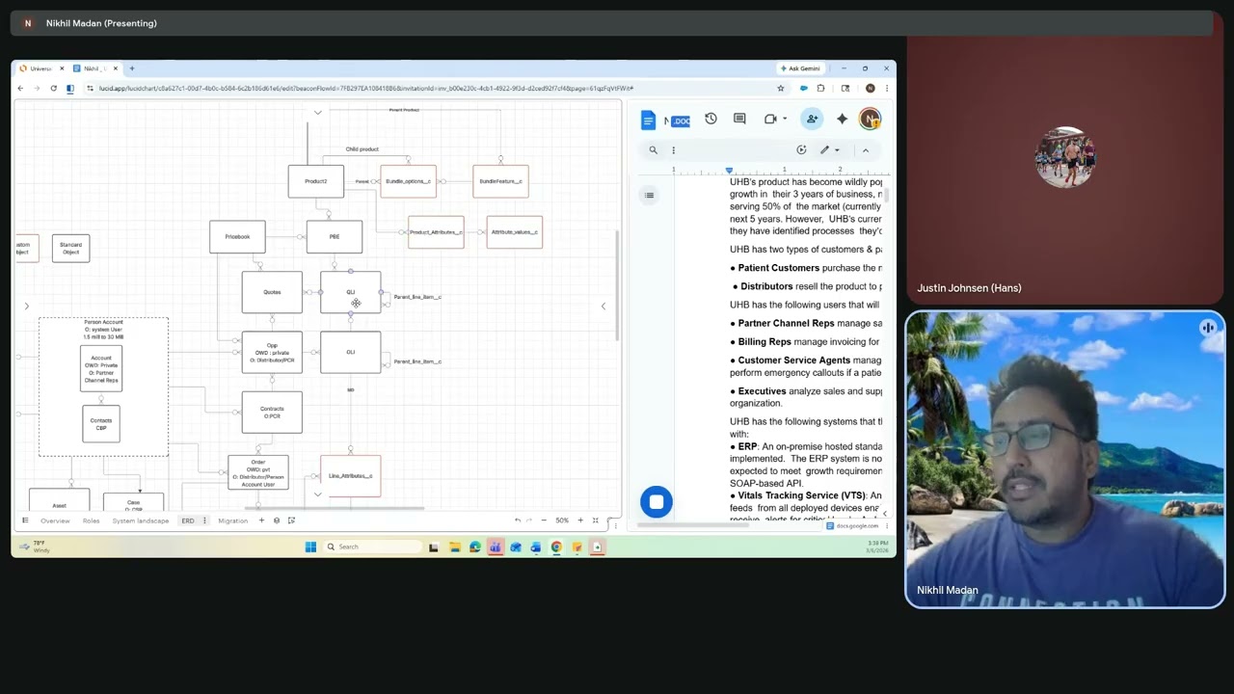The image size is (1234, 694).
Task: Open the Overview page tab
Action: click(55, 520)
